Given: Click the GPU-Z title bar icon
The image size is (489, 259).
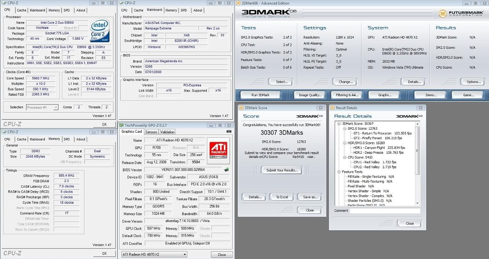Looking at the screenshot, I should click(x=121, y=125).
